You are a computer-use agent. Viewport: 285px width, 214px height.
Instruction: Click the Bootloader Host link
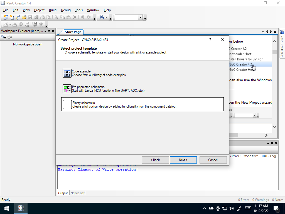pyautogui.click(x=240, y=54)
